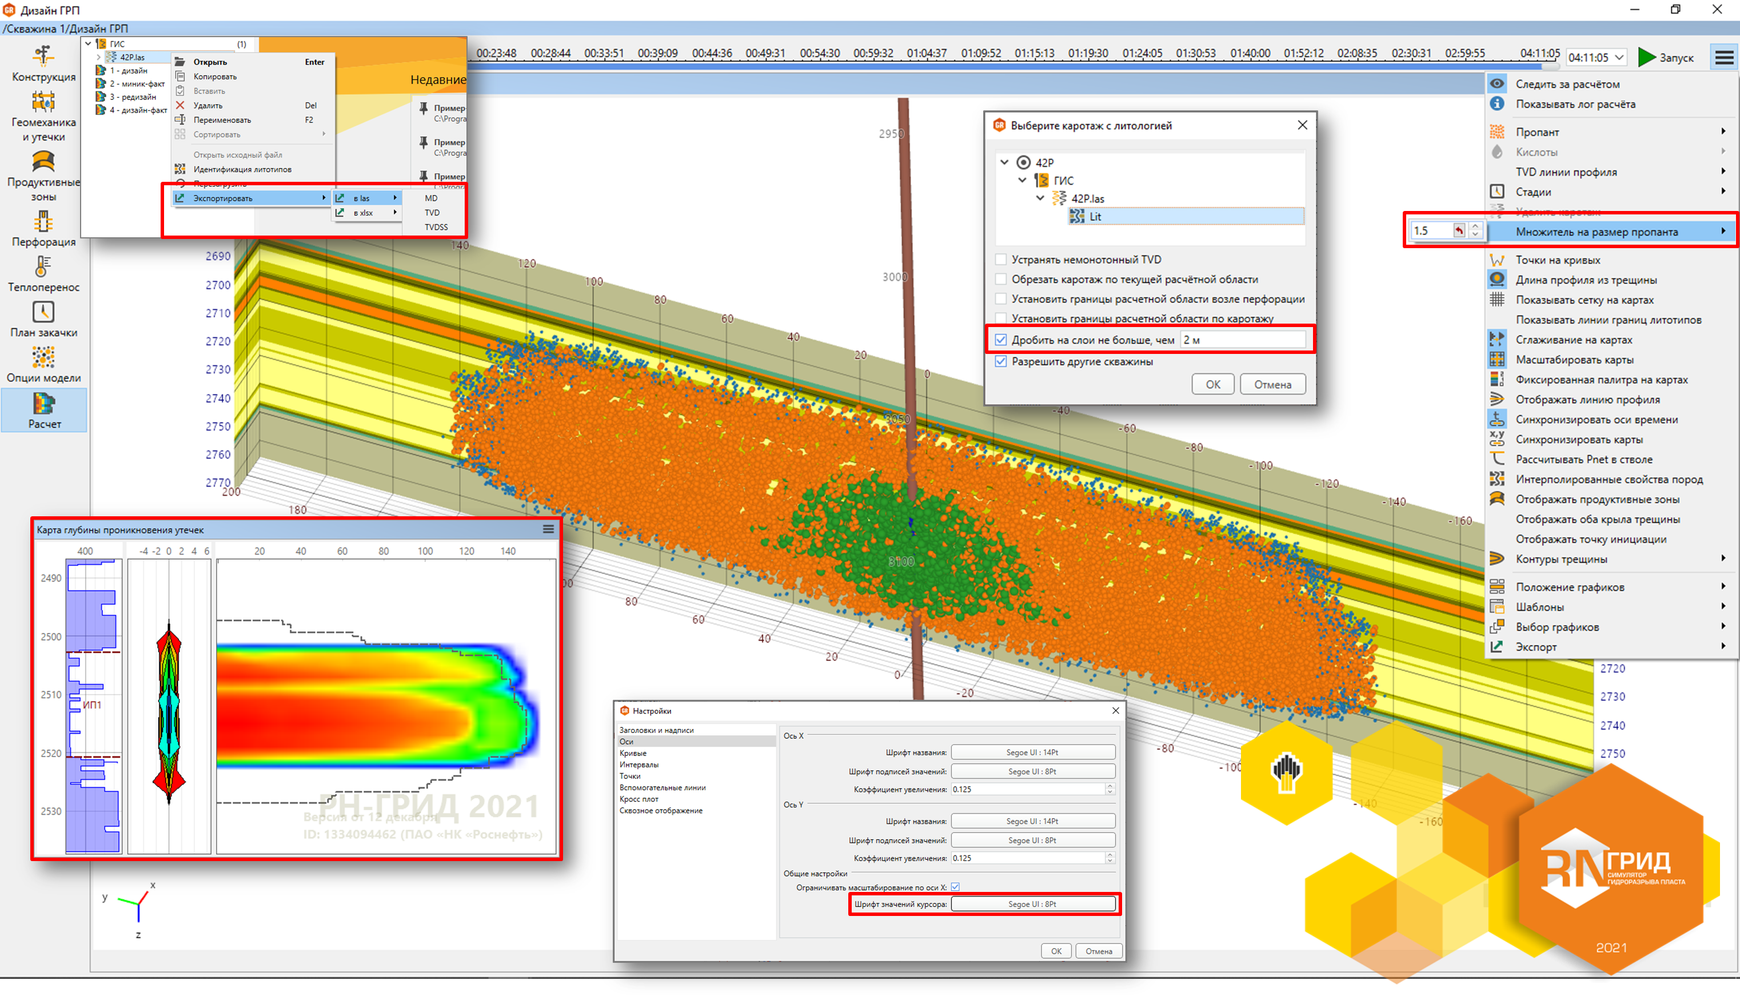
Task: Enable Устранять немонотонный TVD checkbox
Action: (1001, 260)
